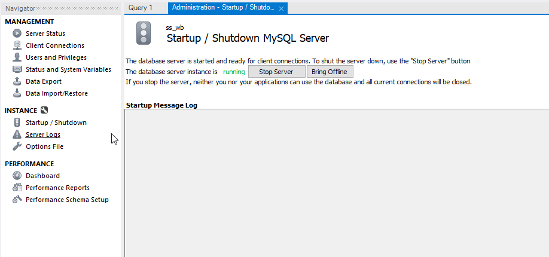Open Client Connections
This screenshot has height=257, width=549.
[x=55, y=45]
